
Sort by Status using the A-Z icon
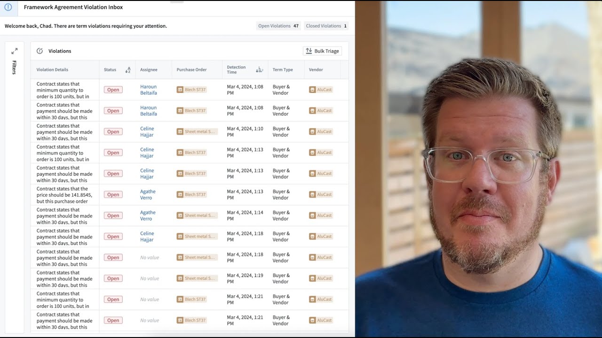pyautogui.click(x=128, y=70)
